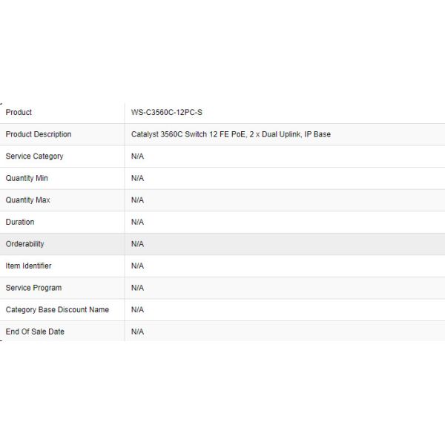Click the Product Description label
Screen dimensions: 445x445
[x=39, y=134]
